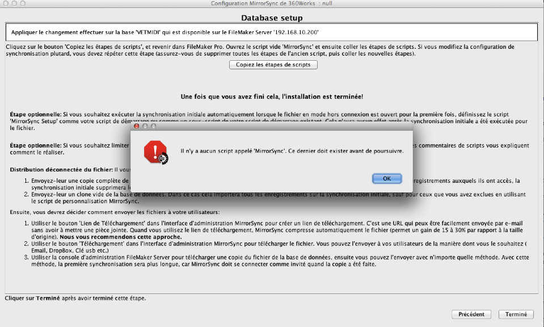544x327 pixels.
Task: Click 'Lien de Téléchargement' list item
Action: tap(277, 230)
